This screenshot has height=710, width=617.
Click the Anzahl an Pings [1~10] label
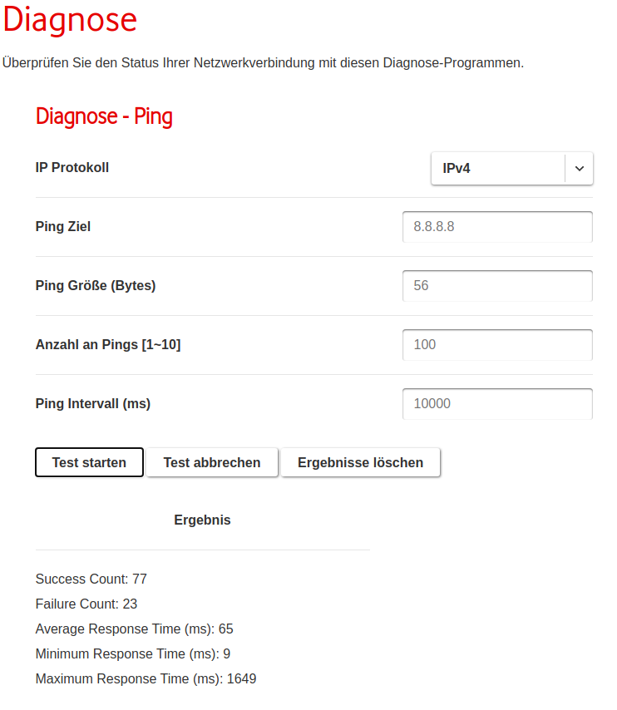click(x=108, y=344)
